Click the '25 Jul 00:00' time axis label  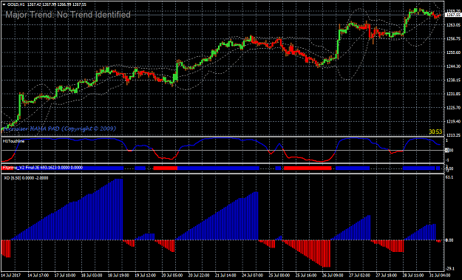(279, 276)
